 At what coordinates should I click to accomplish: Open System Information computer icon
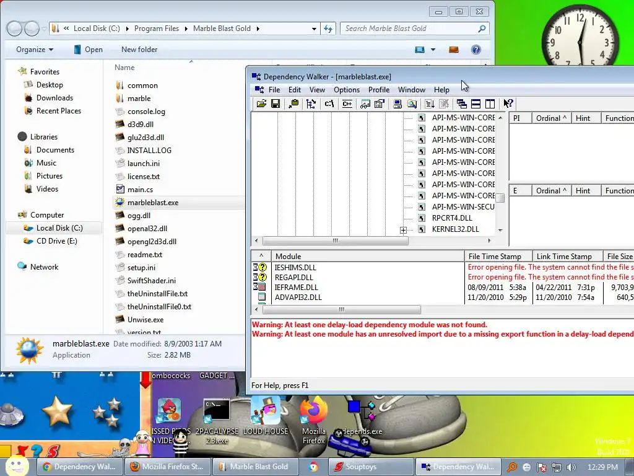click(x=397, y=104)
